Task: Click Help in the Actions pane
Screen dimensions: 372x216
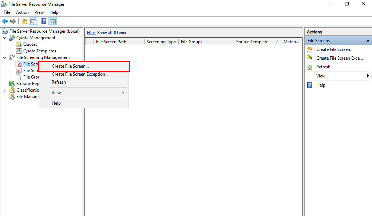Action: coord(321,85)
